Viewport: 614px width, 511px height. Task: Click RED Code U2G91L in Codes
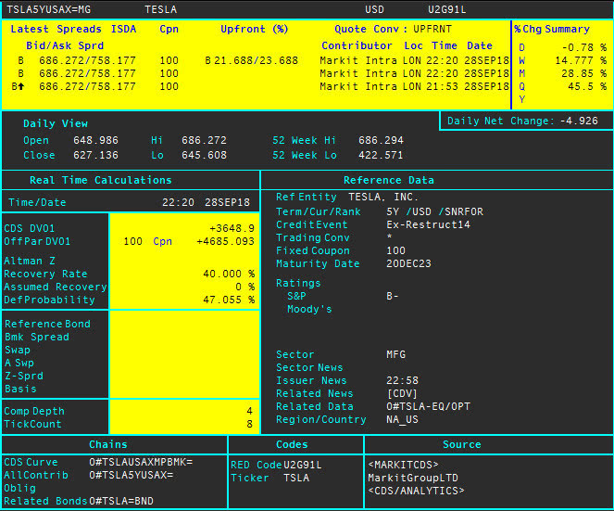pos(302,465)
